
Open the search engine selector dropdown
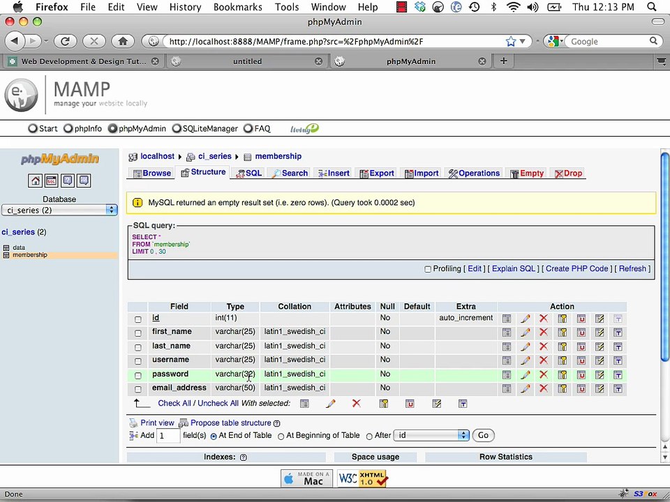(554, 41)
